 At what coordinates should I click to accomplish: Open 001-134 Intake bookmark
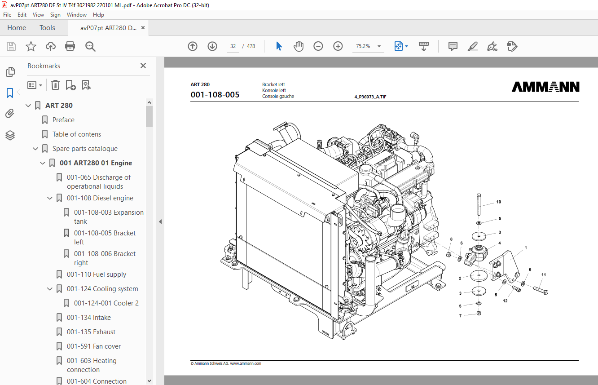click(89, 318)
